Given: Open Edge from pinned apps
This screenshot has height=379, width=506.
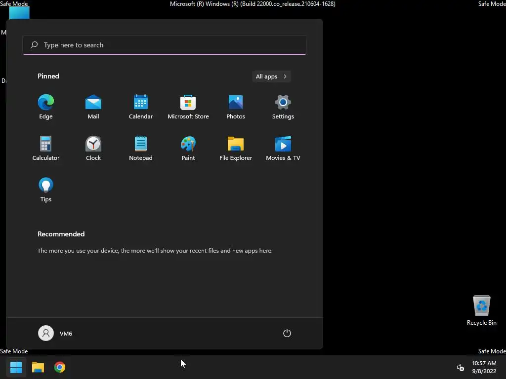Looking at the screenshot, I should 46,107.
